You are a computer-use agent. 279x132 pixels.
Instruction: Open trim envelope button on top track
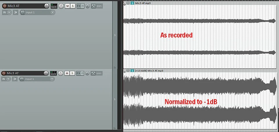pos(97,6)
